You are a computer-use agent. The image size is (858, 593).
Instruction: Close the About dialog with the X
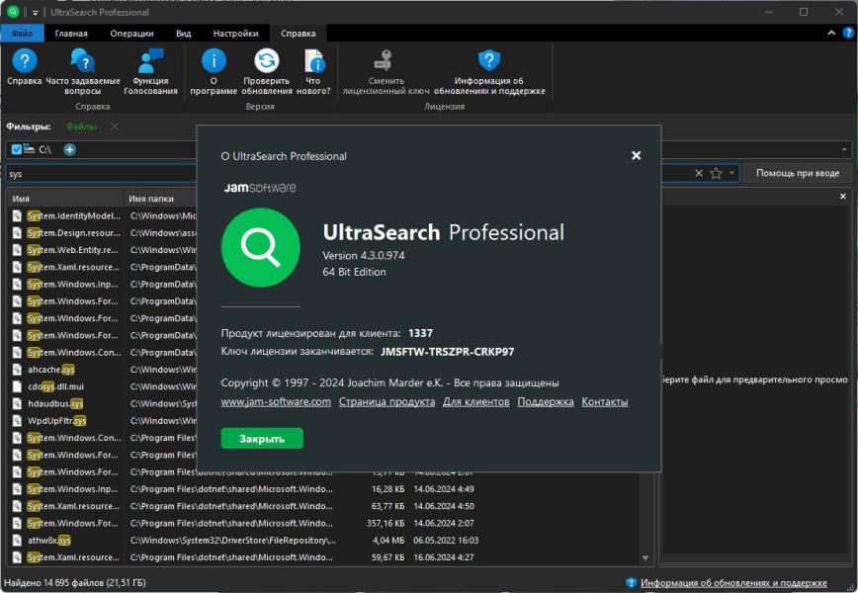(636, 156)
